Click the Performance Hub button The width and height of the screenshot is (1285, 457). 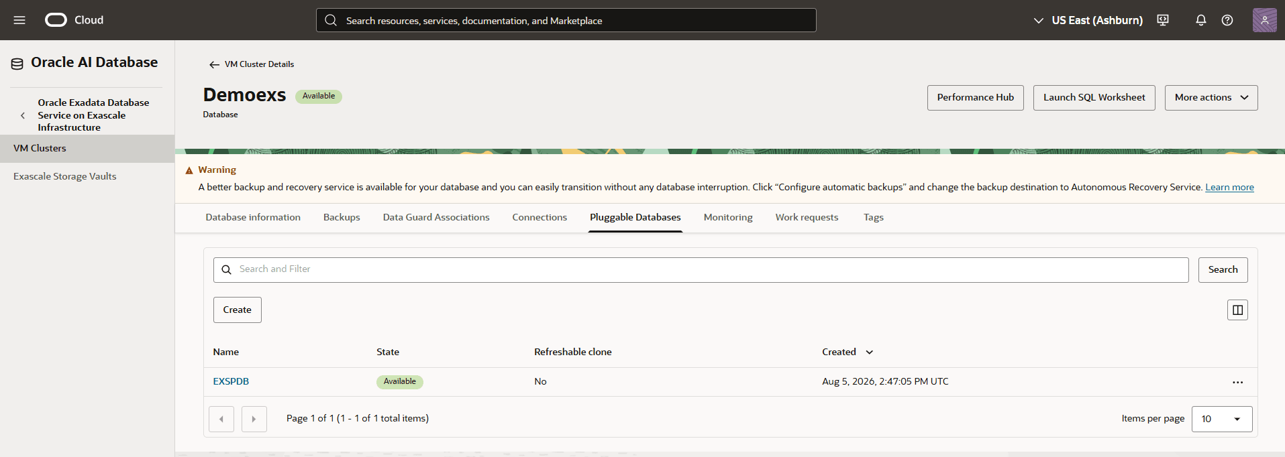click(976, 98)
